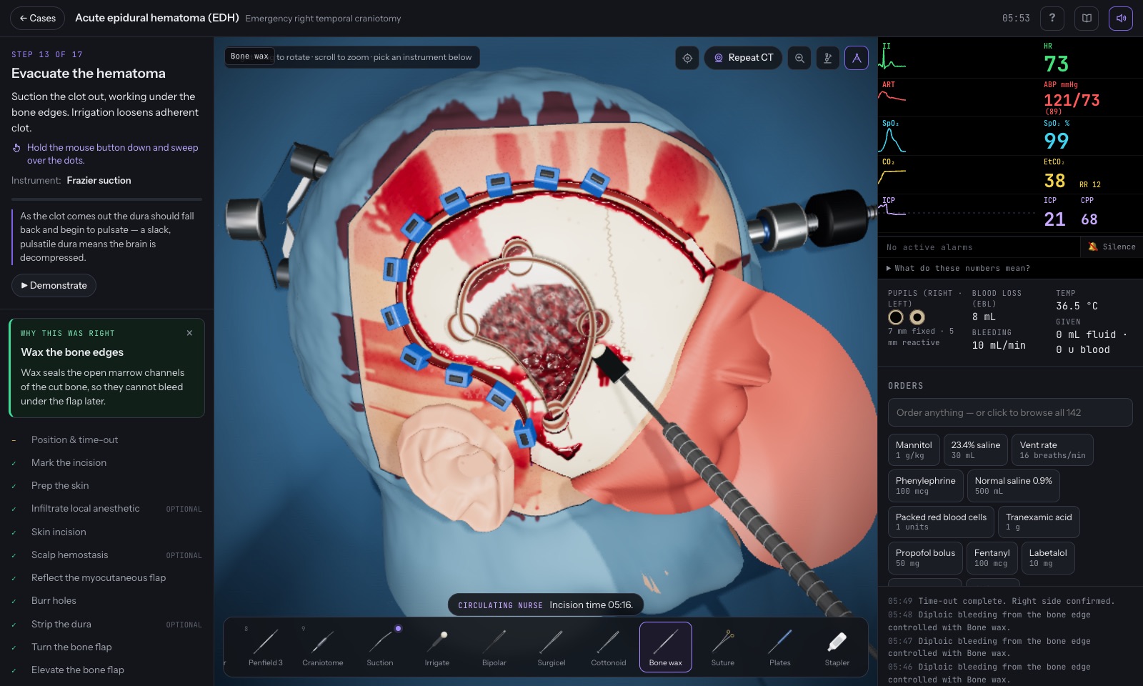The image size is (1143, 686).
Task: Click the order search input field
Action: coord(1010,412)
